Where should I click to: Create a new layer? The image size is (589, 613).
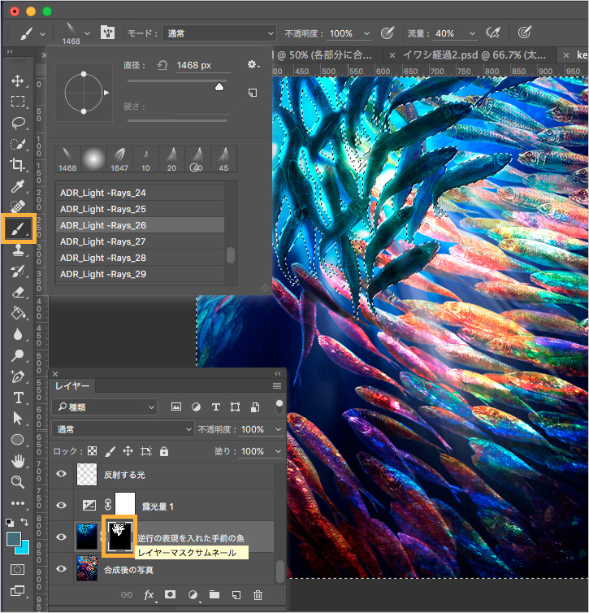coord(236,595)
